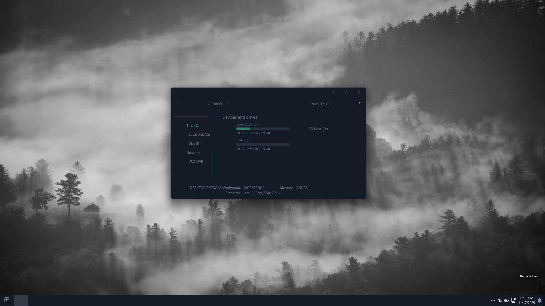Click the File Explorer taskbar icon

click(x=22, y=300)
